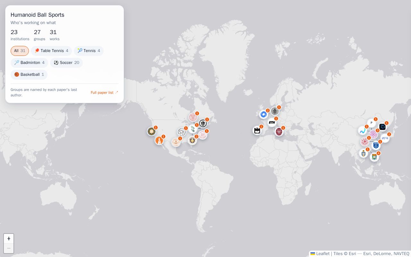The height and width of the screenshot is (257, 411).
Task: Click the red university seal marker near Canada
Action: click(x=193, y=117)
